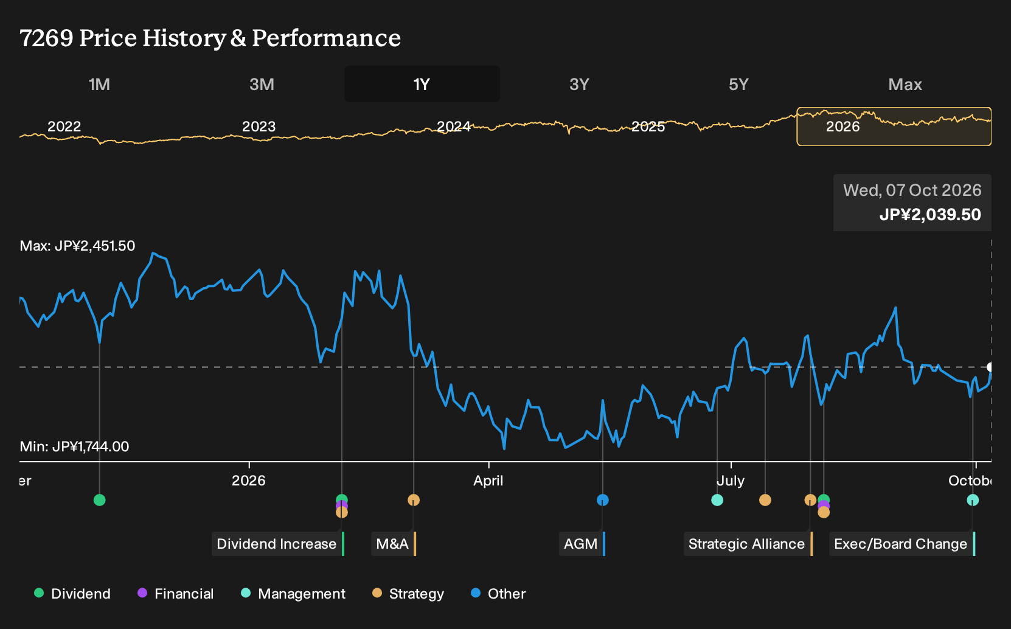Click the chart title heading
This screenshot has height=629, width=1011.
click(x=210, y=38)
